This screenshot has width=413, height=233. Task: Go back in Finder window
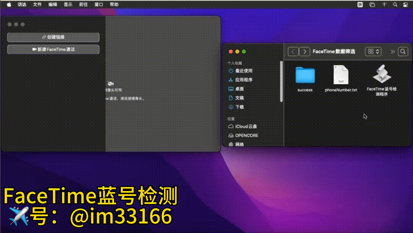click(x=293, y=52)
